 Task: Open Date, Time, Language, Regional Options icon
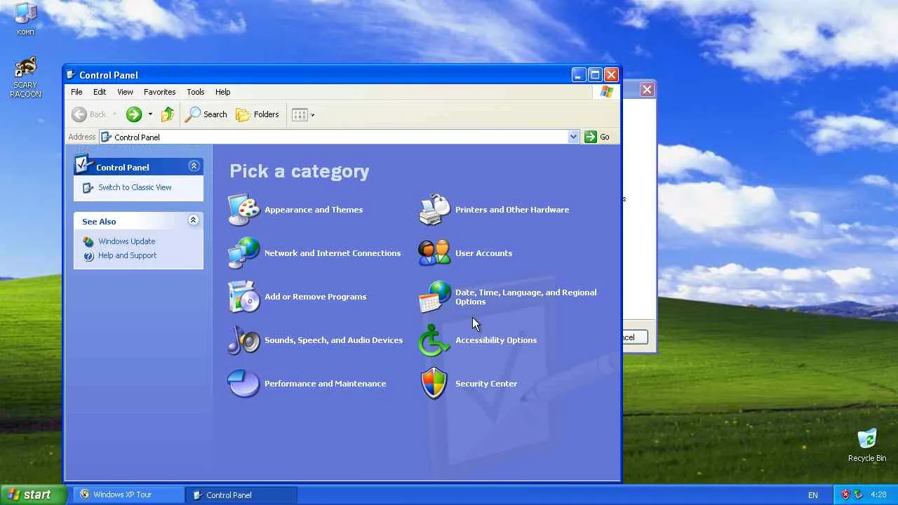pos(435,297)
